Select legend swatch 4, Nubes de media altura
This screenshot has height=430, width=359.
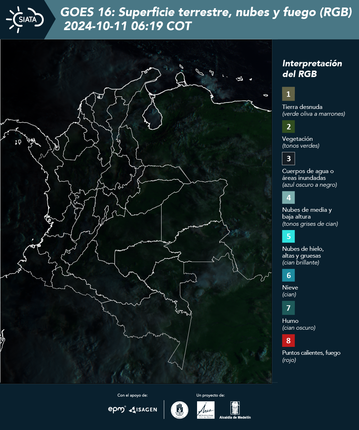pos(288,197)
